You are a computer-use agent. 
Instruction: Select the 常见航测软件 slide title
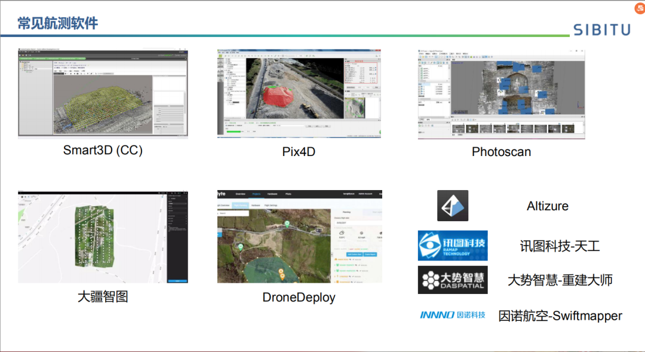57,23
